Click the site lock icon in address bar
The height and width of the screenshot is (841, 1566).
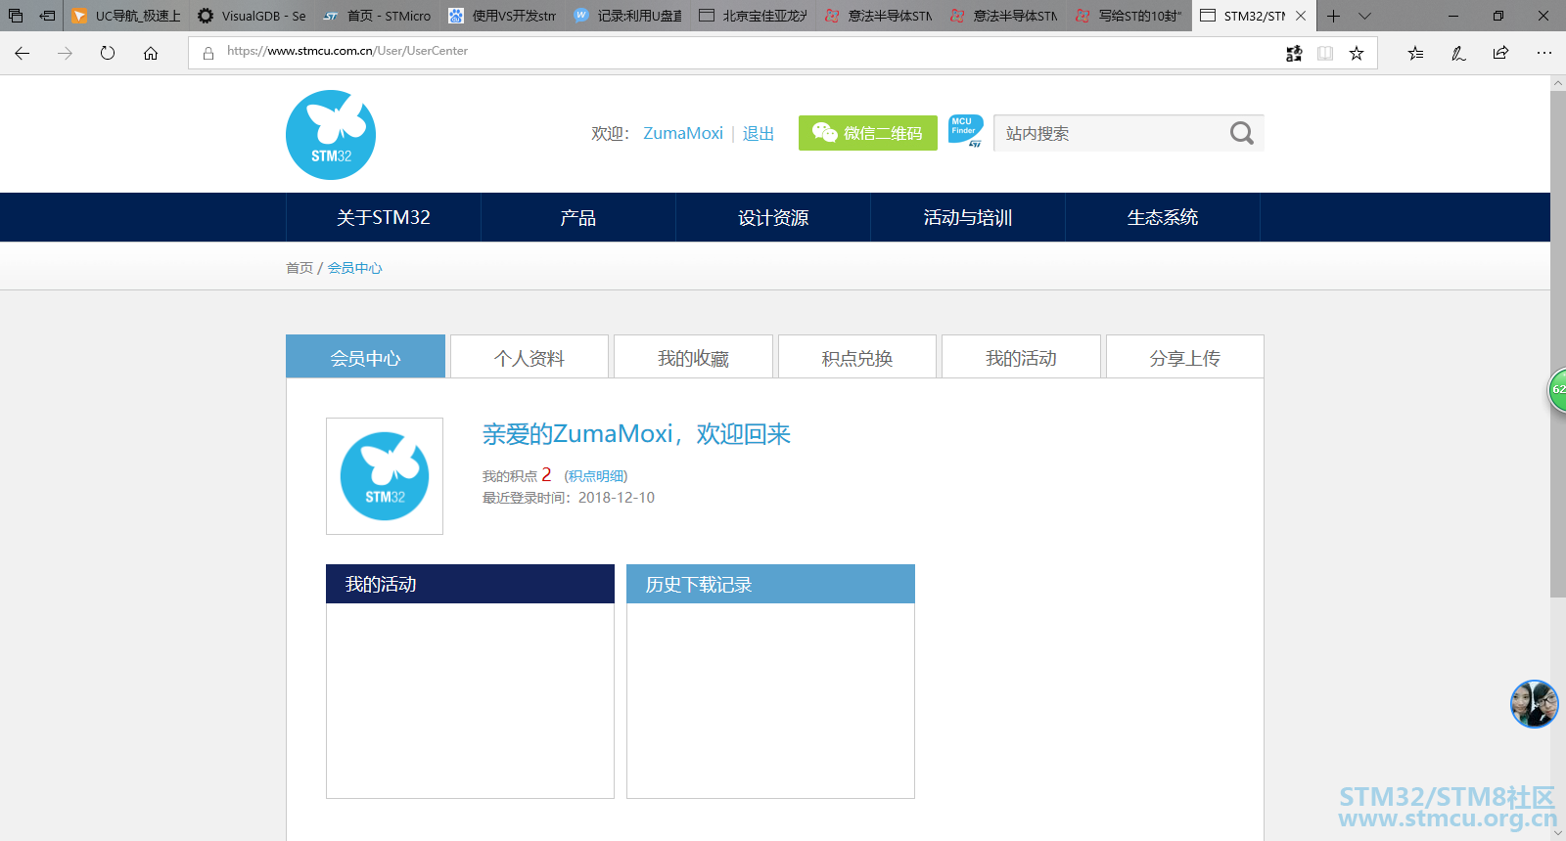coord(208,54)
